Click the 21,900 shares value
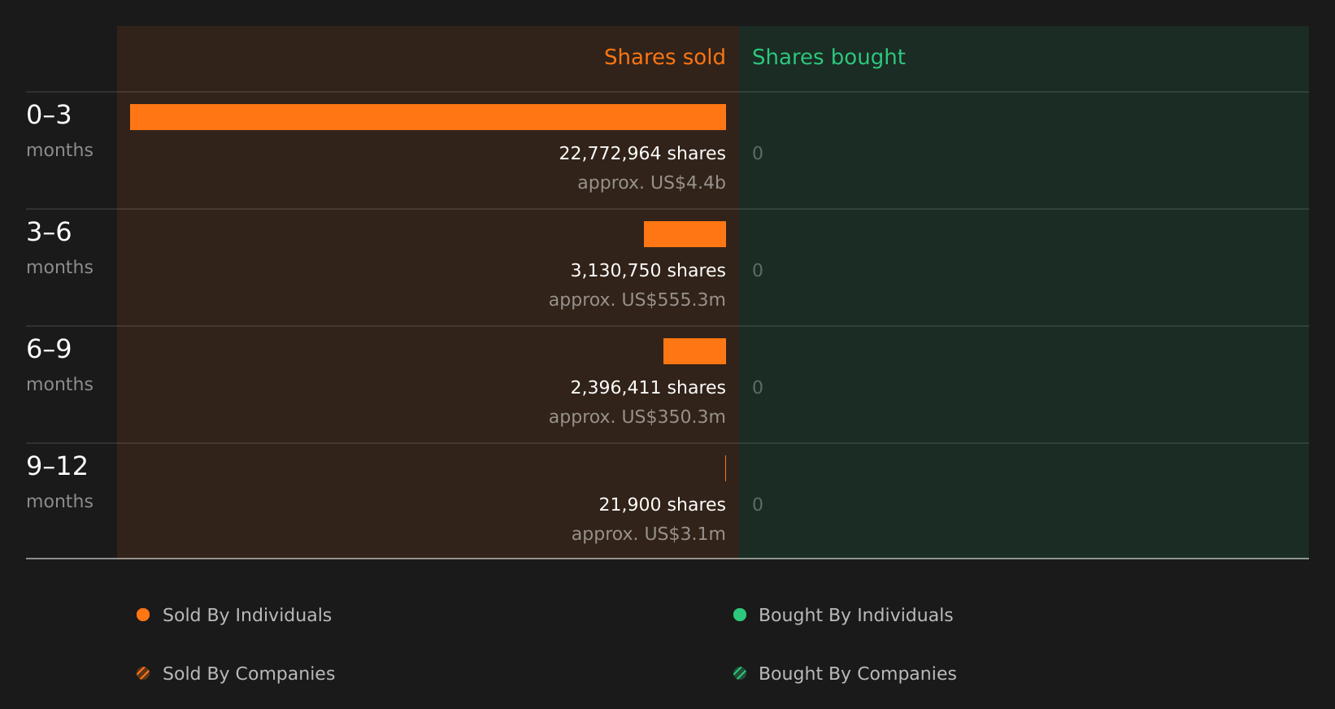 click(x=662, y=505)
